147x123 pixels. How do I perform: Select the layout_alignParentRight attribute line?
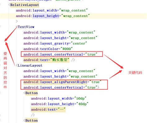(x=62, y=82)
